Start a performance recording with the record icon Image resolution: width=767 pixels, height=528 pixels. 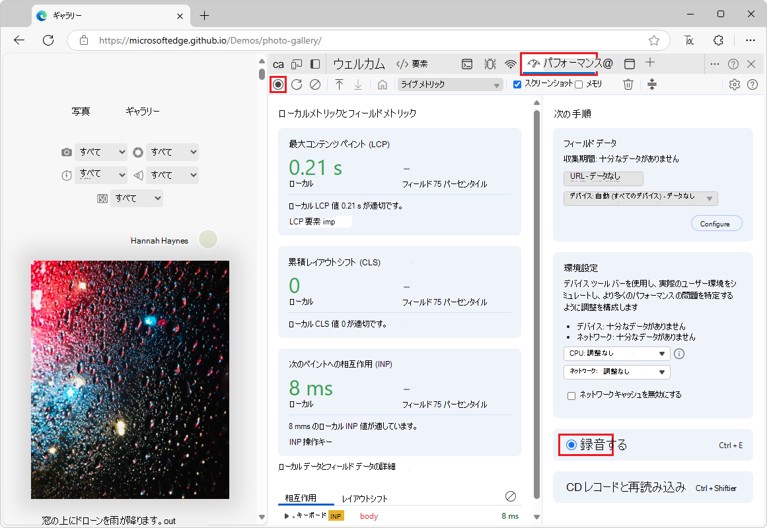point(277,84)
